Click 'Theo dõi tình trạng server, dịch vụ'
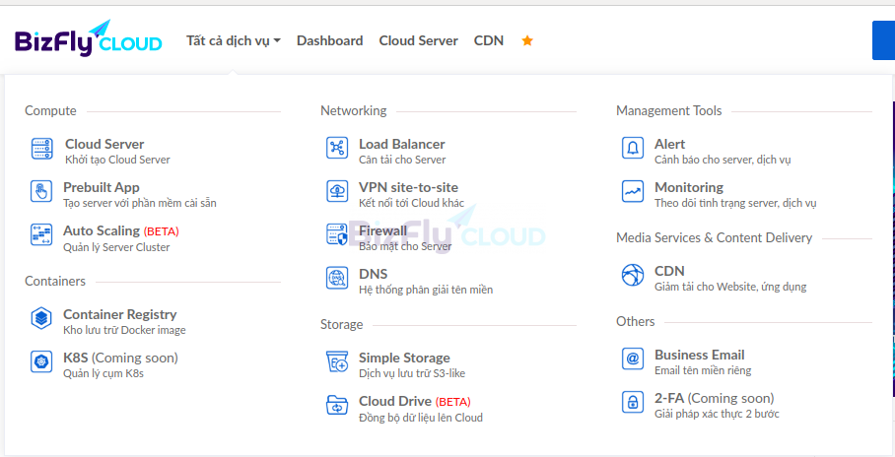This screenshot has width=895, height=457. (735, 203)
